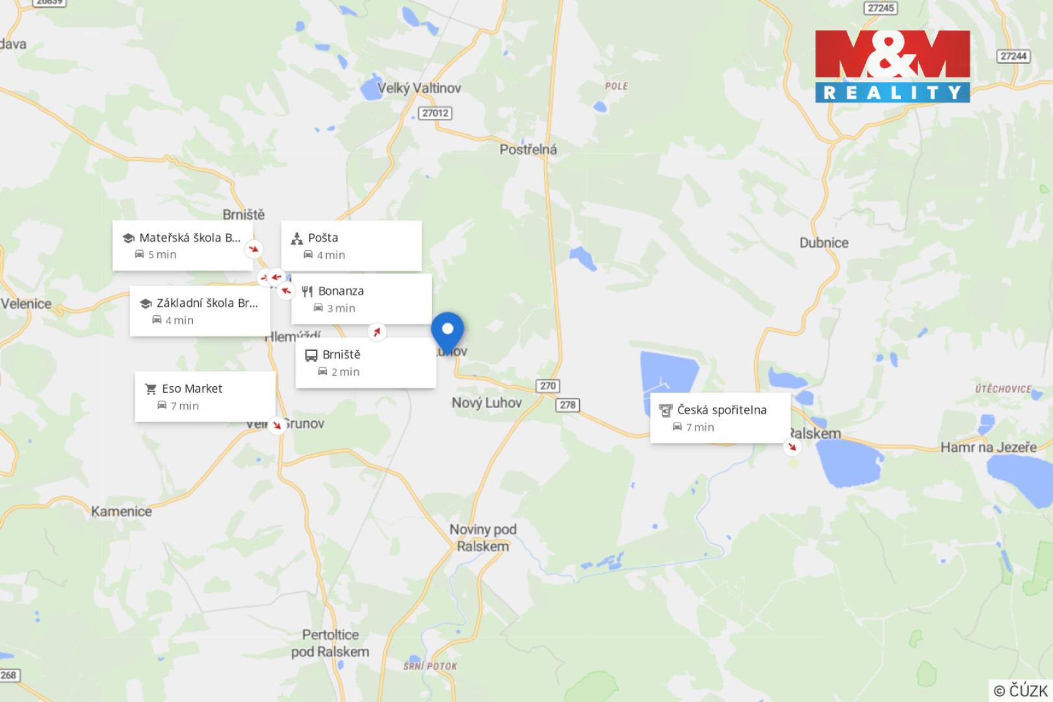Screen dimensions: 1053x702
Task: Click red arrow beside Mateřská škola card
Action: coord(254,249)
